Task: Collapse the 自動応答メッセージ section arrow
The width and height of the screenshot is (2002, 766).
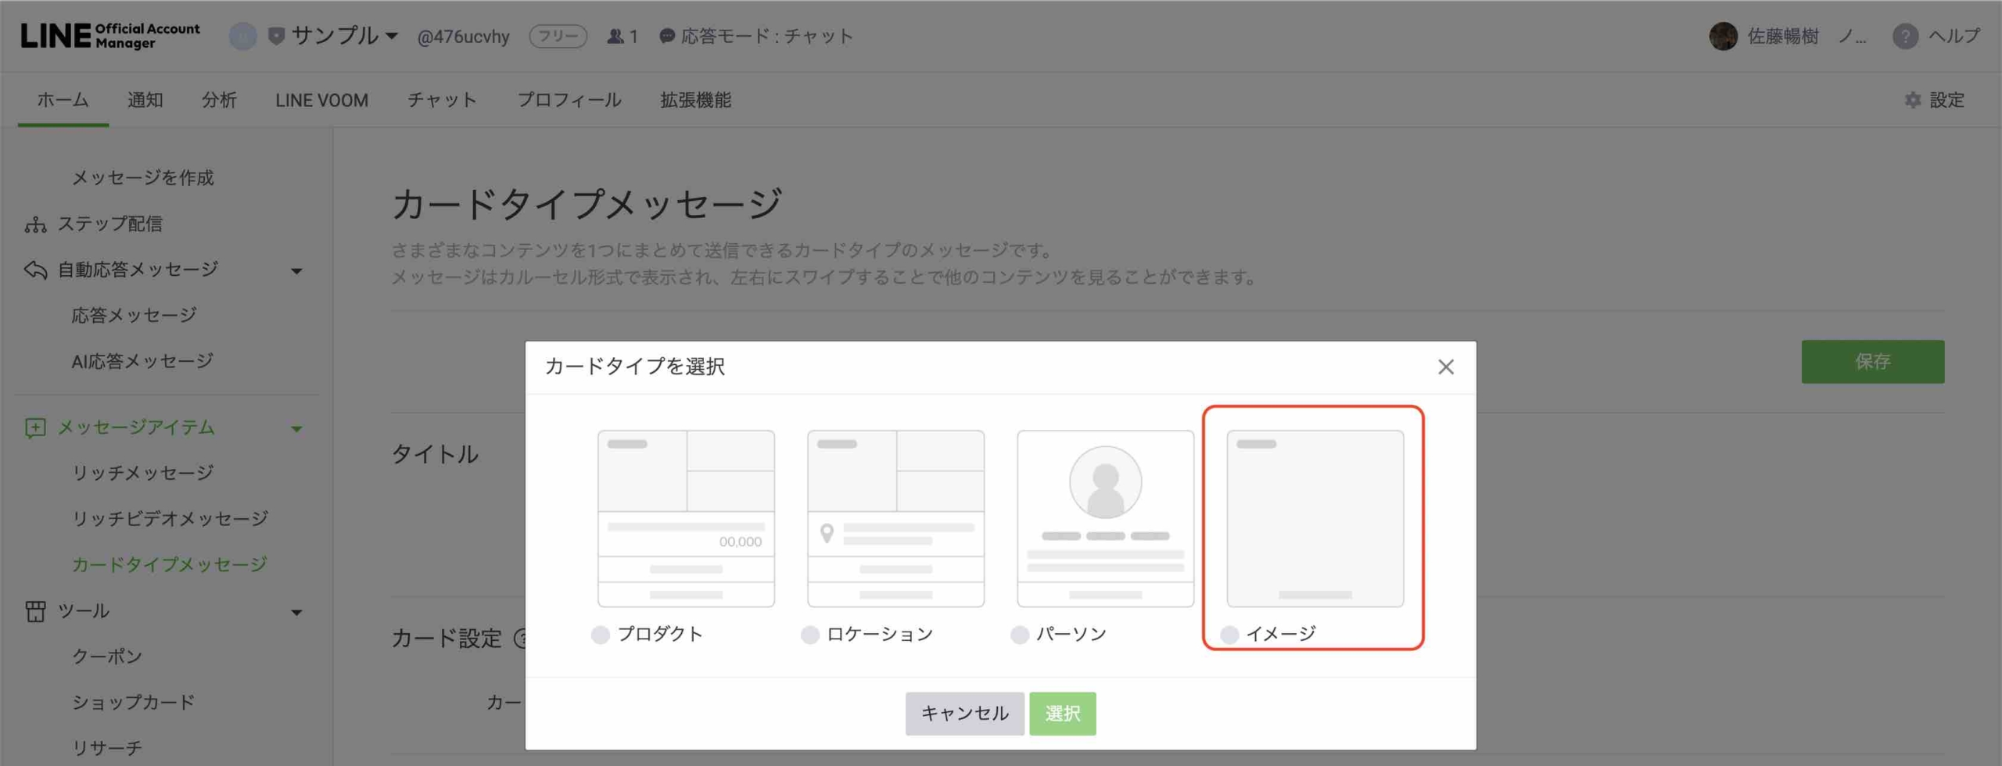Action: [296, 271]
